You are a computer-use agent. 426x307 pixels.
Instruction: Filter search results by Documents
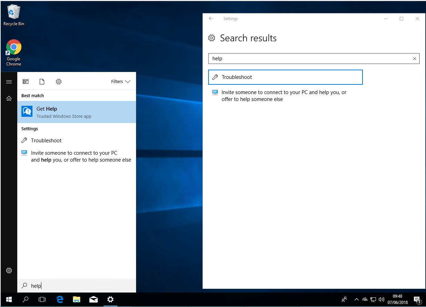42,82
